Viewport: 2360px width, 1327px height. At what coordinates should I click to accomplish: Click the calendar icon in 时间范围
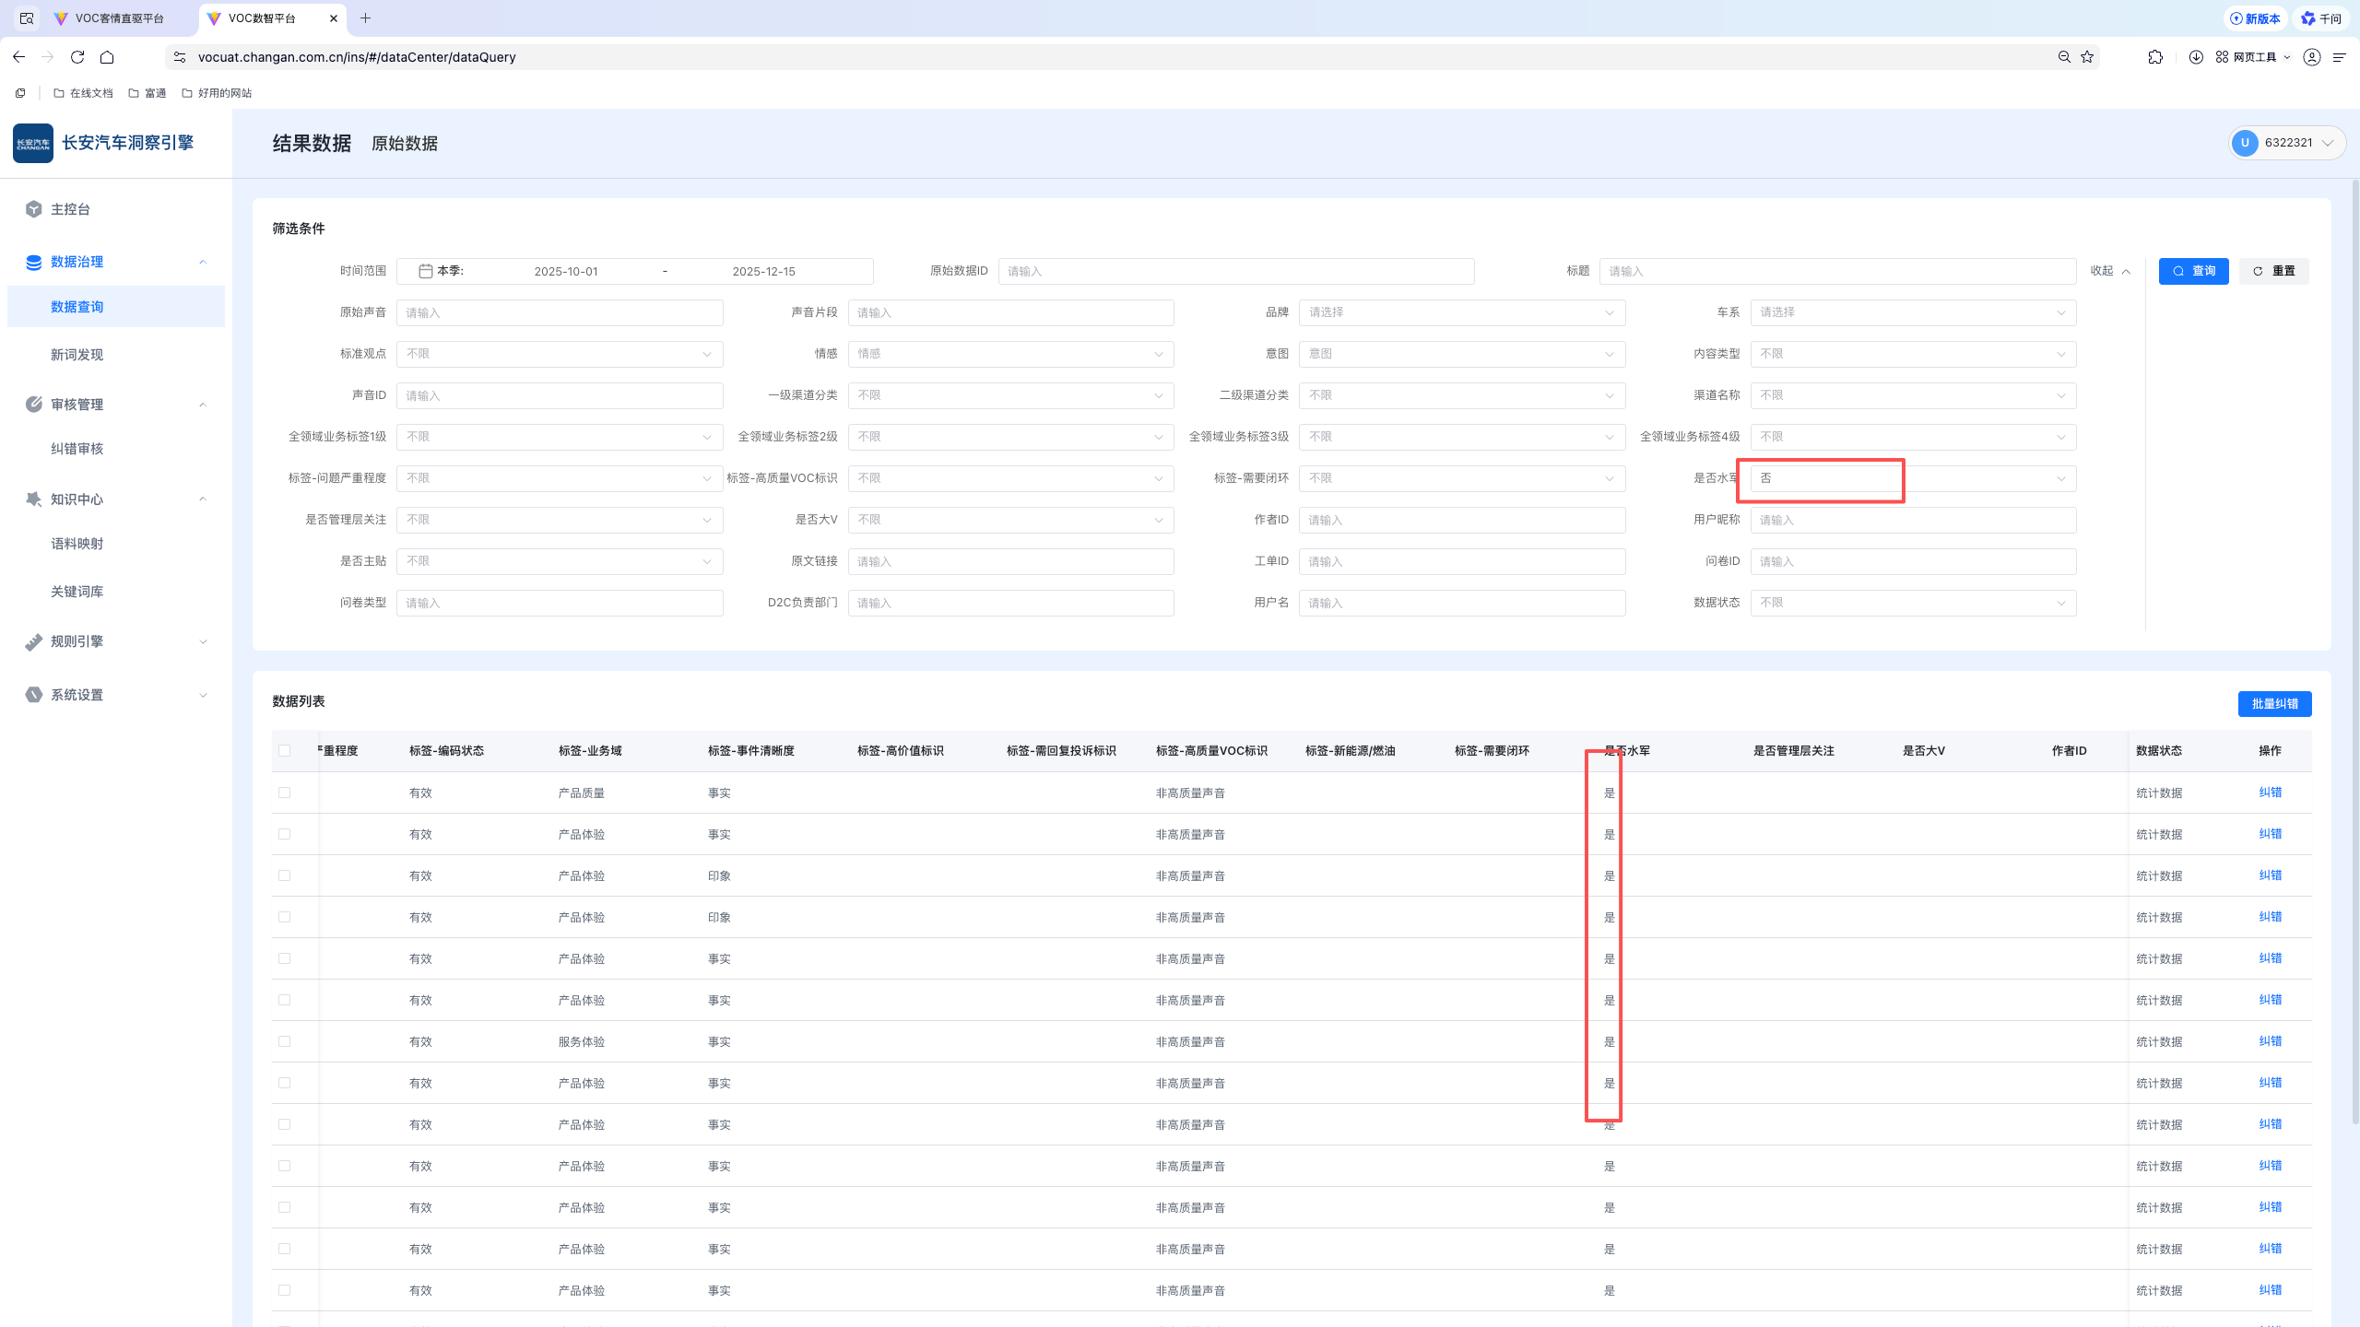(425, 271)
